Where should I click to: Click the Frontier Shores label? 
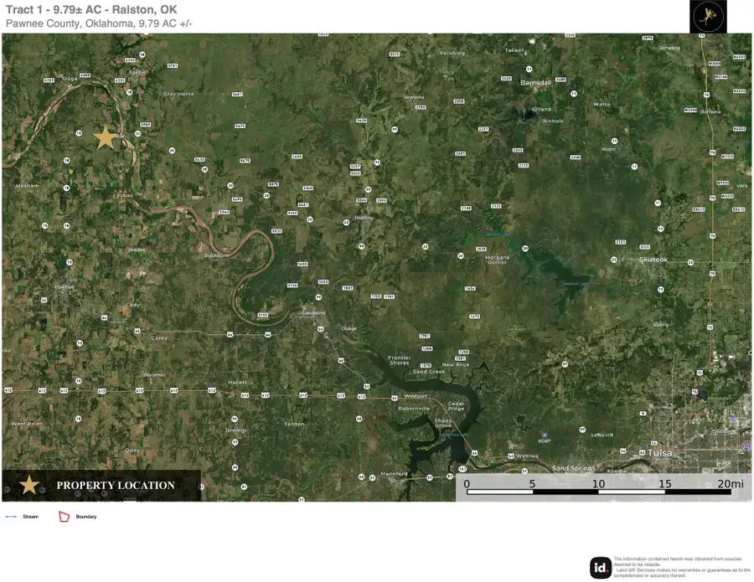click(x=399, y=360)
